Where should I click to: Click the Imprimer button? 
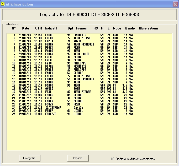click(x=78, y=158)
